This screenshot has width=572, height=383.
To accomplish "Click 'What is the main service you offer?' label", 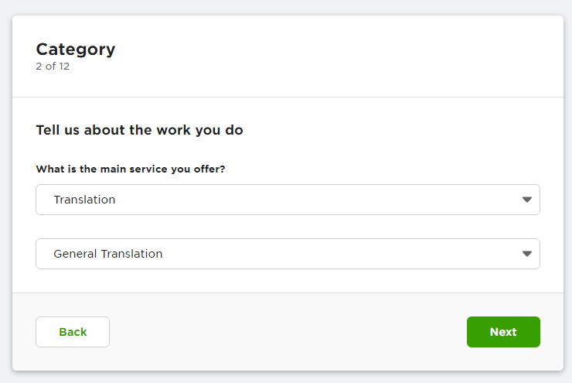I will (131, 169).
